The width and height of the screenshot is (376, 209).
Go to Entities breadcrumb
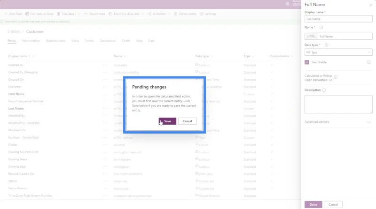coord(14,31)
